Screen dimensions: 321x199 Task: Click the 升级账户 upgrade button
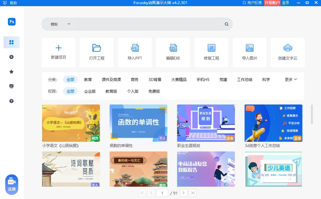(x=272, y=3)
